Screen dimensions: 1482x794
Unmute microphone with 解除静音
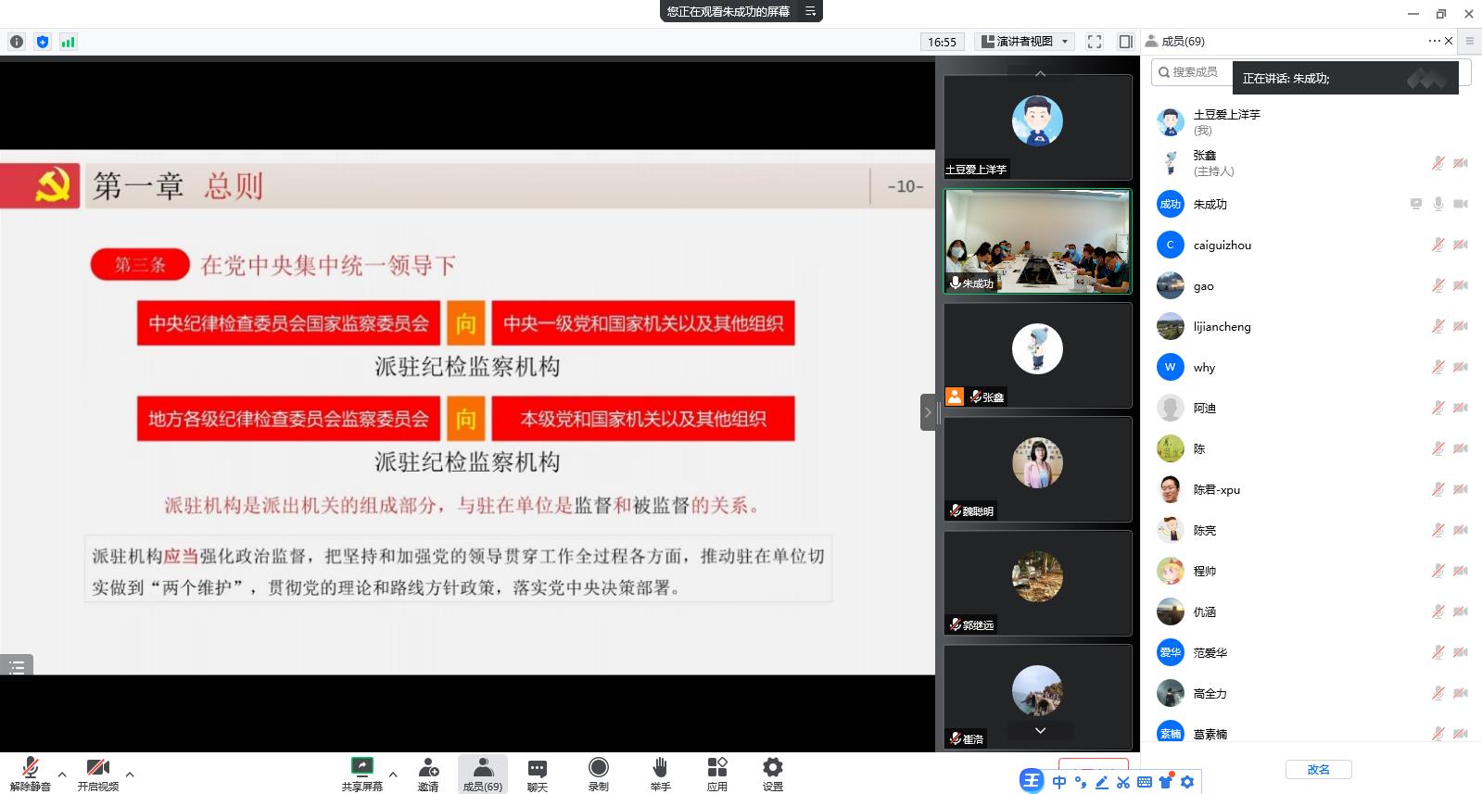coord(30,773)
